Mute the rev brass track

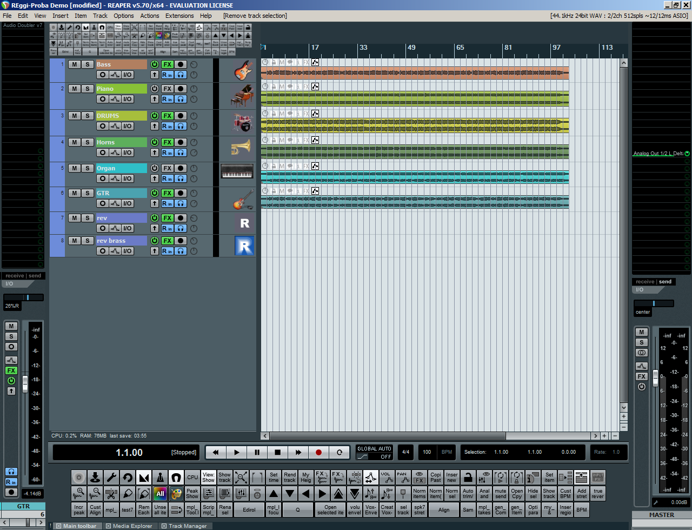74,241
